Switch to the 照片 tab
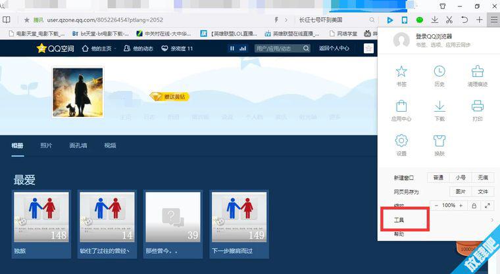Image resolution: width=500 pixels, height=274 pixels. pyautogui.click(x=46, y=146)
